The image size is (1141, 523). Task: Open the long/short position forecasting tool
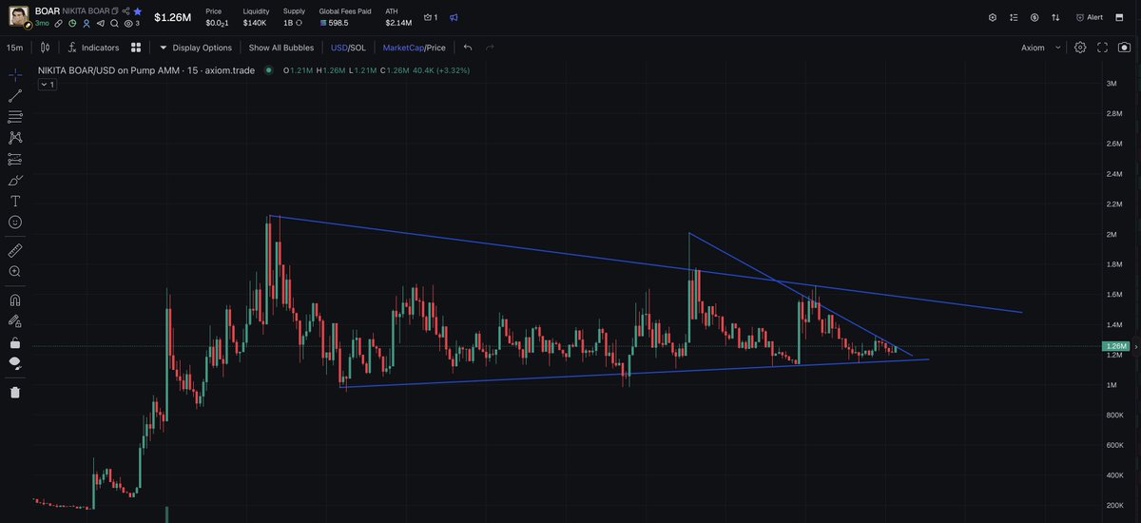coord(15,159)
